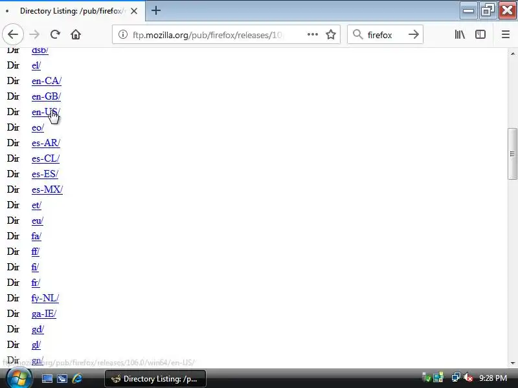Image resolution: width=518 pixels, height=388 pixels.
Task: Open the es-AR/ directory
Action: (46, 143)
